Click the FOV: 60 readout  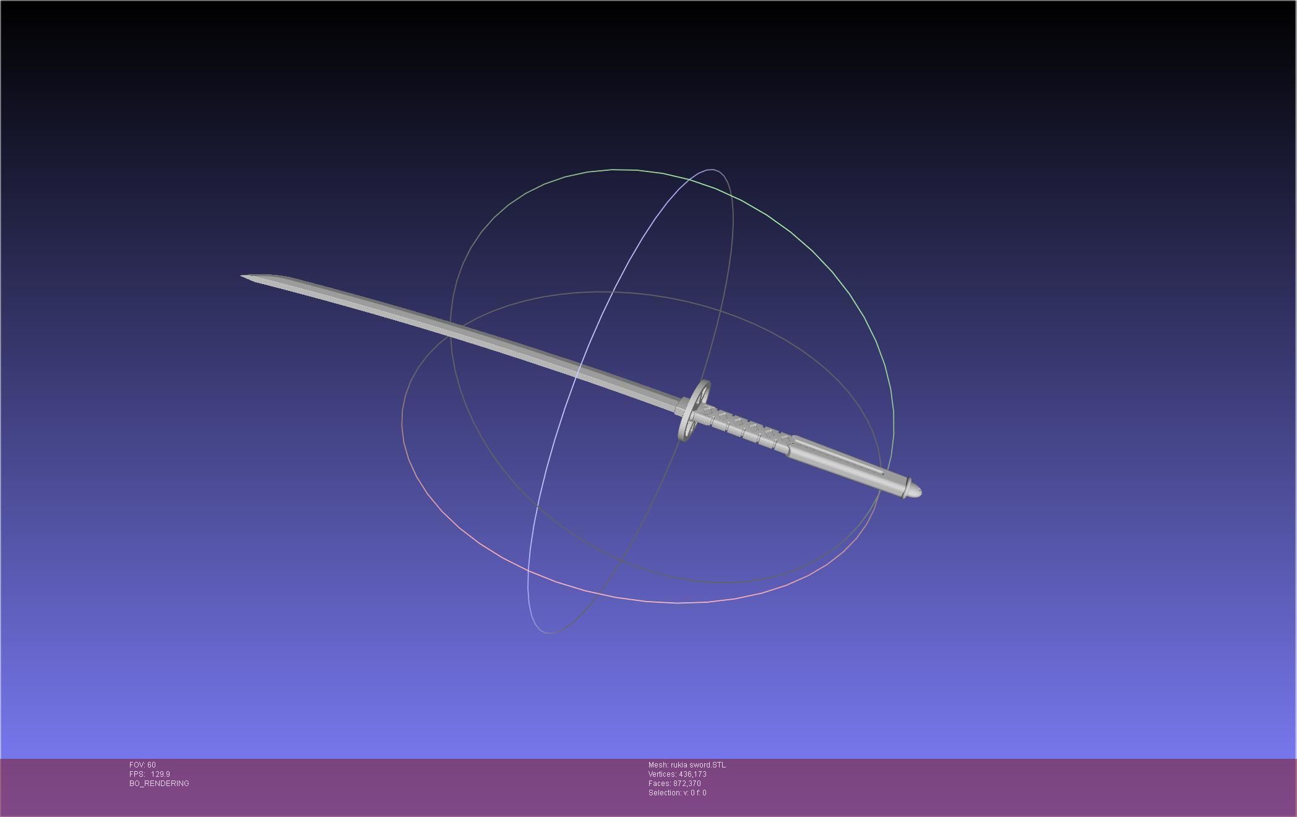(x=142, y=765)
